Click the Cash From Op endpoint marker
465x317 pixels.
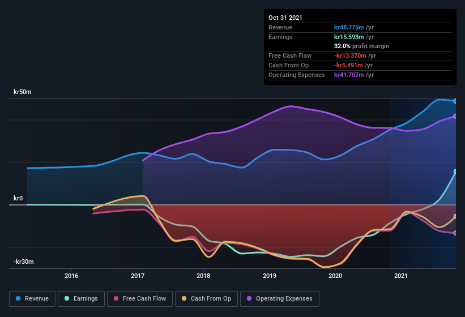[x=455, y=216]
